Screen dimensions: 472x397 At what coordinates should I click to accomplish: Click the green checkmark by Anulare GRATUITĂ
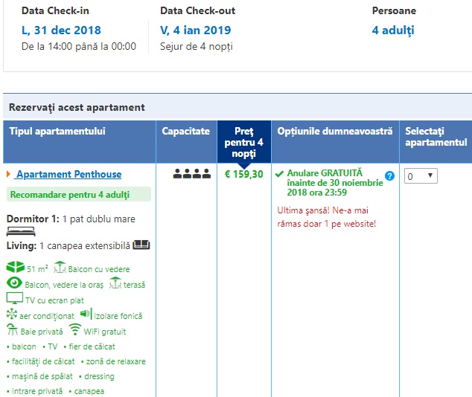coord(279,174)
